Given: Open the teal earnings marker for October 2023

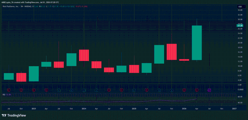Looking at the screenshot, I should point(71,90).
